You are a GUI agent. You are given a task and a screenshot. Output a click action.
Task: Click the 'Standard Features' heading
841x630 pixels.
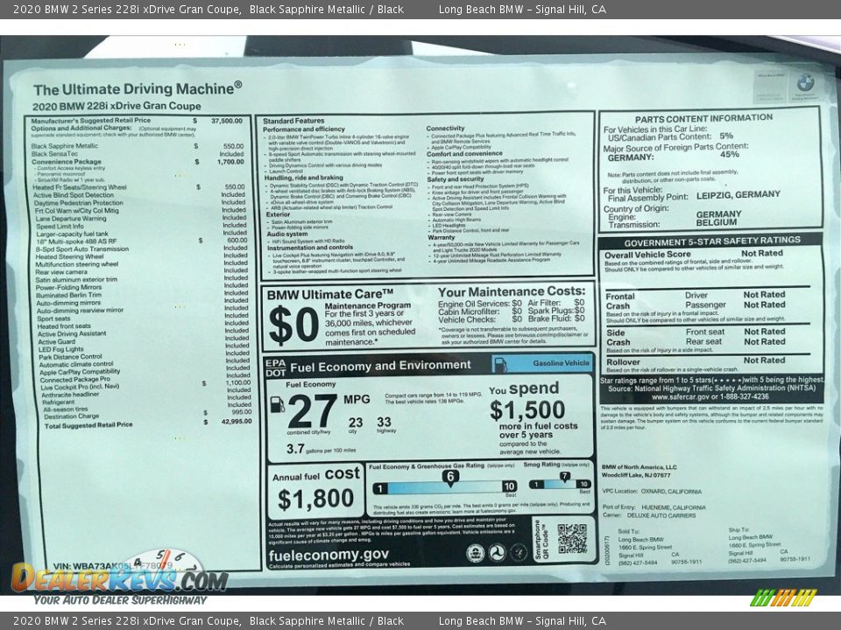293,121
